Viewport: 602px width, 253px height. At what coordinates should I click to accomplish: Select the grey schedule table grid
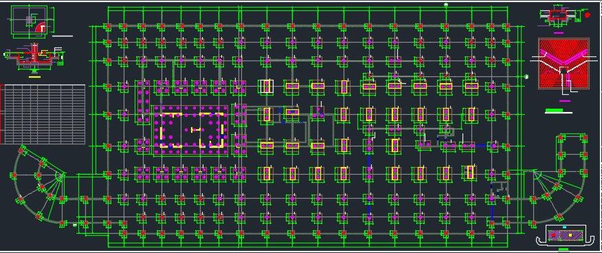click(43, 114)
